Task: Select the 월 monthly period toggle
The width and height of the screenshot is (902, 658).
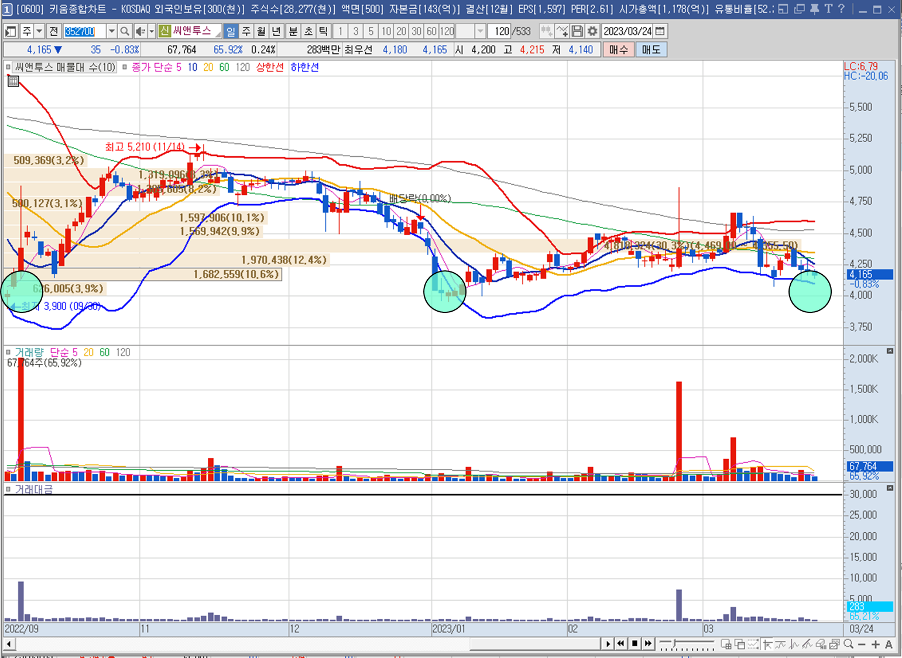Action: (261, 32)
